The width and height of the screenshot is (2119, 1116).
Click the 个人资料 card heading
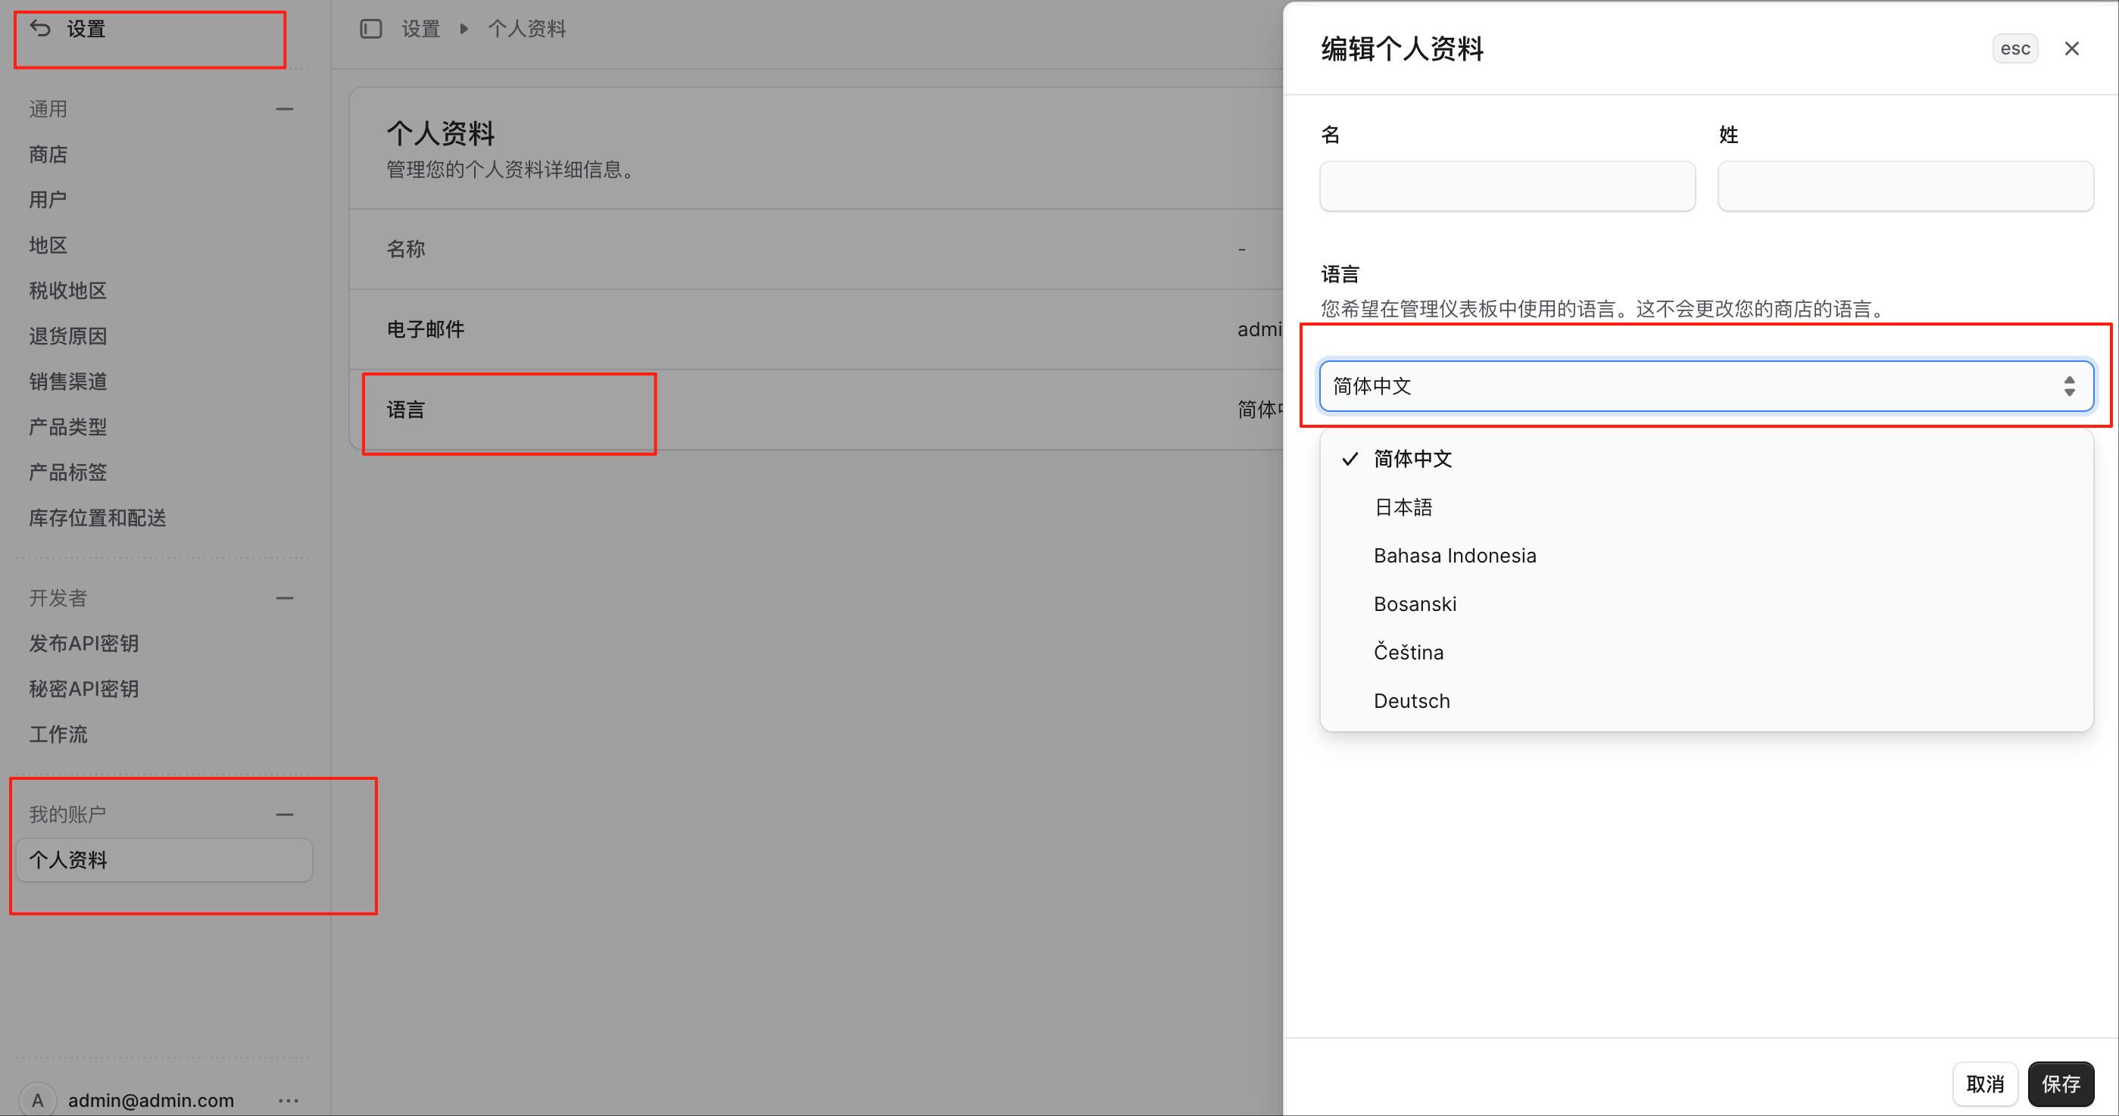click(x=440, y=133)
